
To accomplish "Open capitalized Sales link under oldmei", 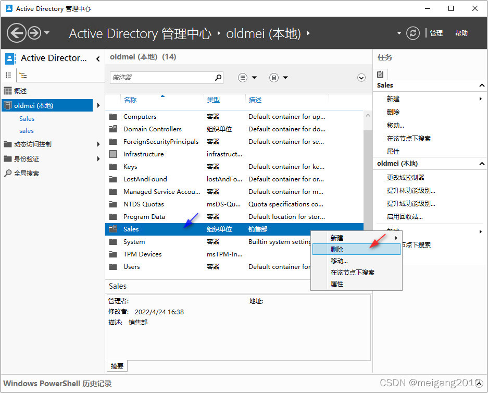I will [27, 119].
